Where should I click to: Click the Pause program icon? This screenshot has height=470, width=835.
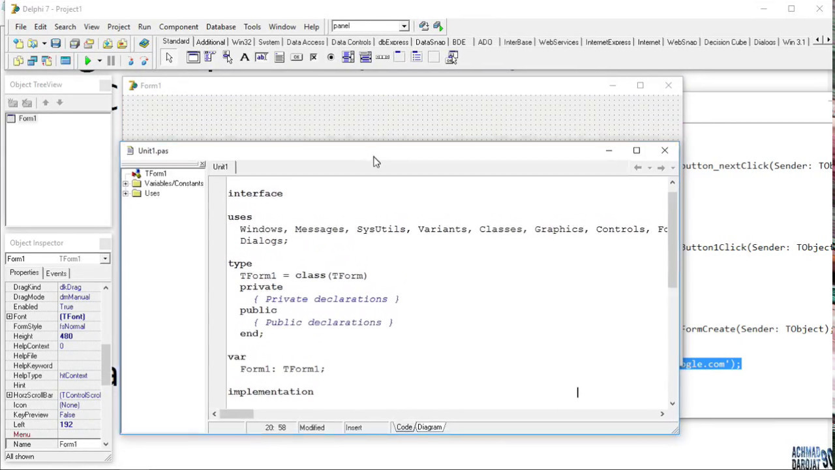click(x=111, y=61)
